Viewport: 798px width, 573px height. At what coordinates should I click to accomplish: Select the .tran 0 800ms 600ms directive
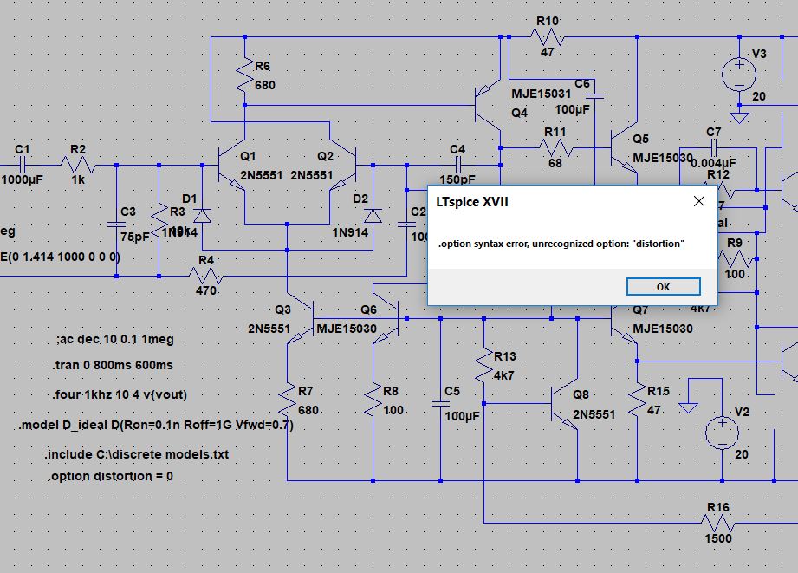[x=113, y=365]
